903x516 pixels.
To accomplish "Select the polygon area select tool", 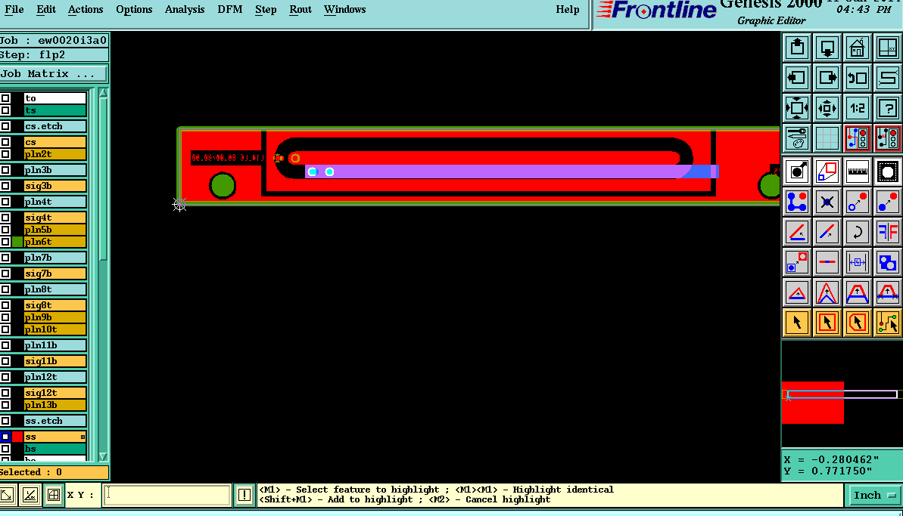I will [x=857, y=323].
